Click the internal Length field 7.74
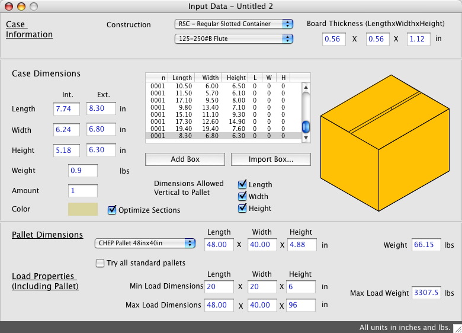This screenshot has height=333, width=462. (66, 109)
